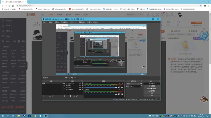Open the 文件(F) menu in OBS
The image size is (211, 118).
pyautogui.click(x=45, y=22)
